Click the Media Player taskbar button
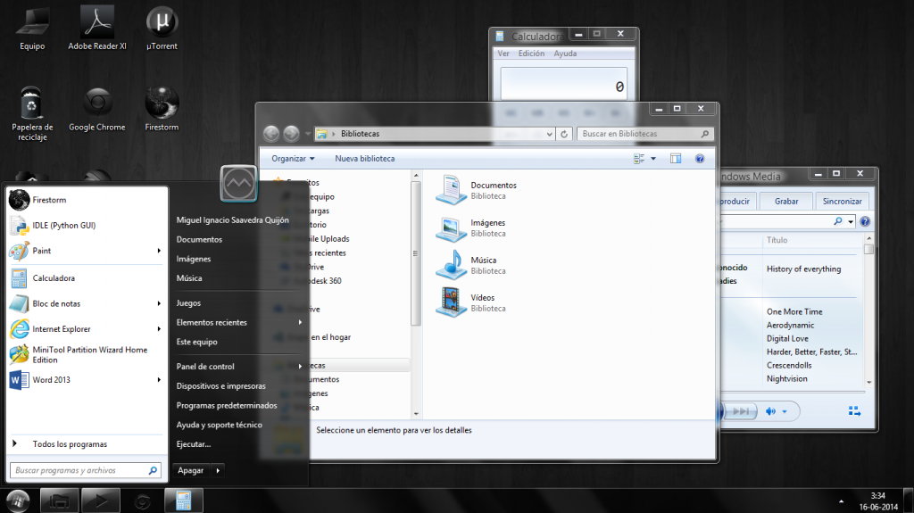Viewport: 914px width, 513px height. point(101,501)
